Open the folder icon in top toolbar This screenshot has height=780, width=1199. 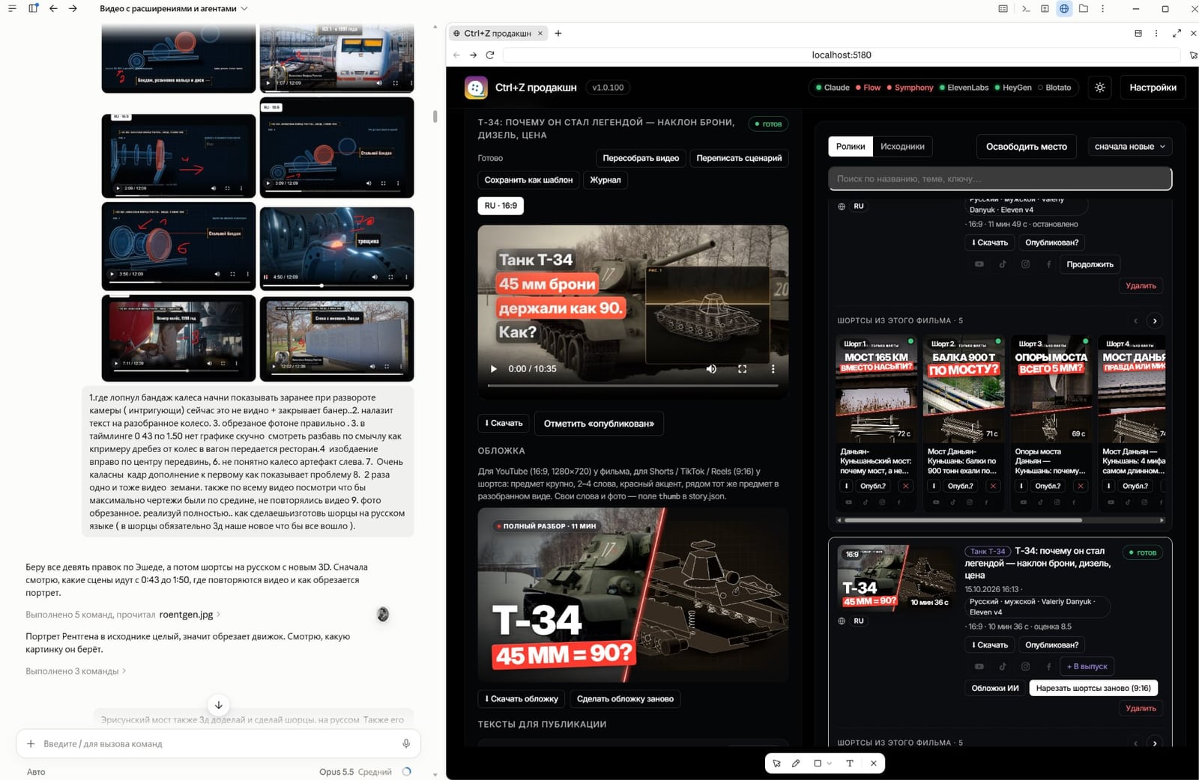tap(1084, 9)
